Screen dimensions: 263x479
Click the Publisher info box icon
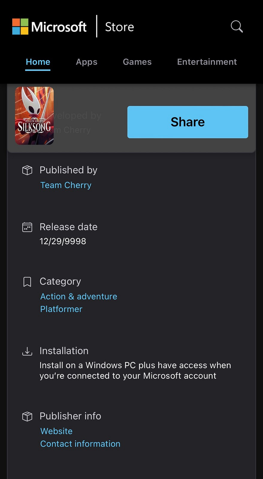pyautogui.click(x=27, y=416)
